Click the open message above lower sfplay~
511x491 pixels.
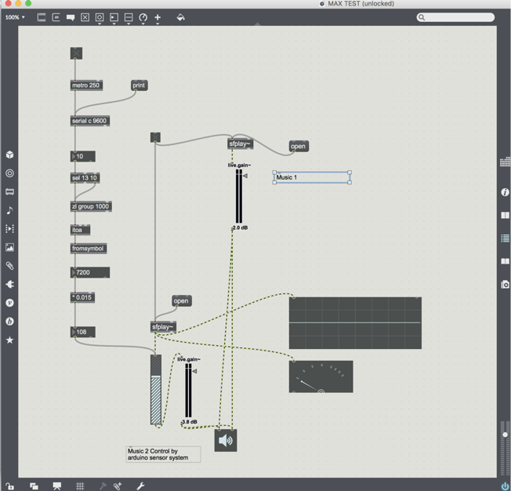point(182,301)
